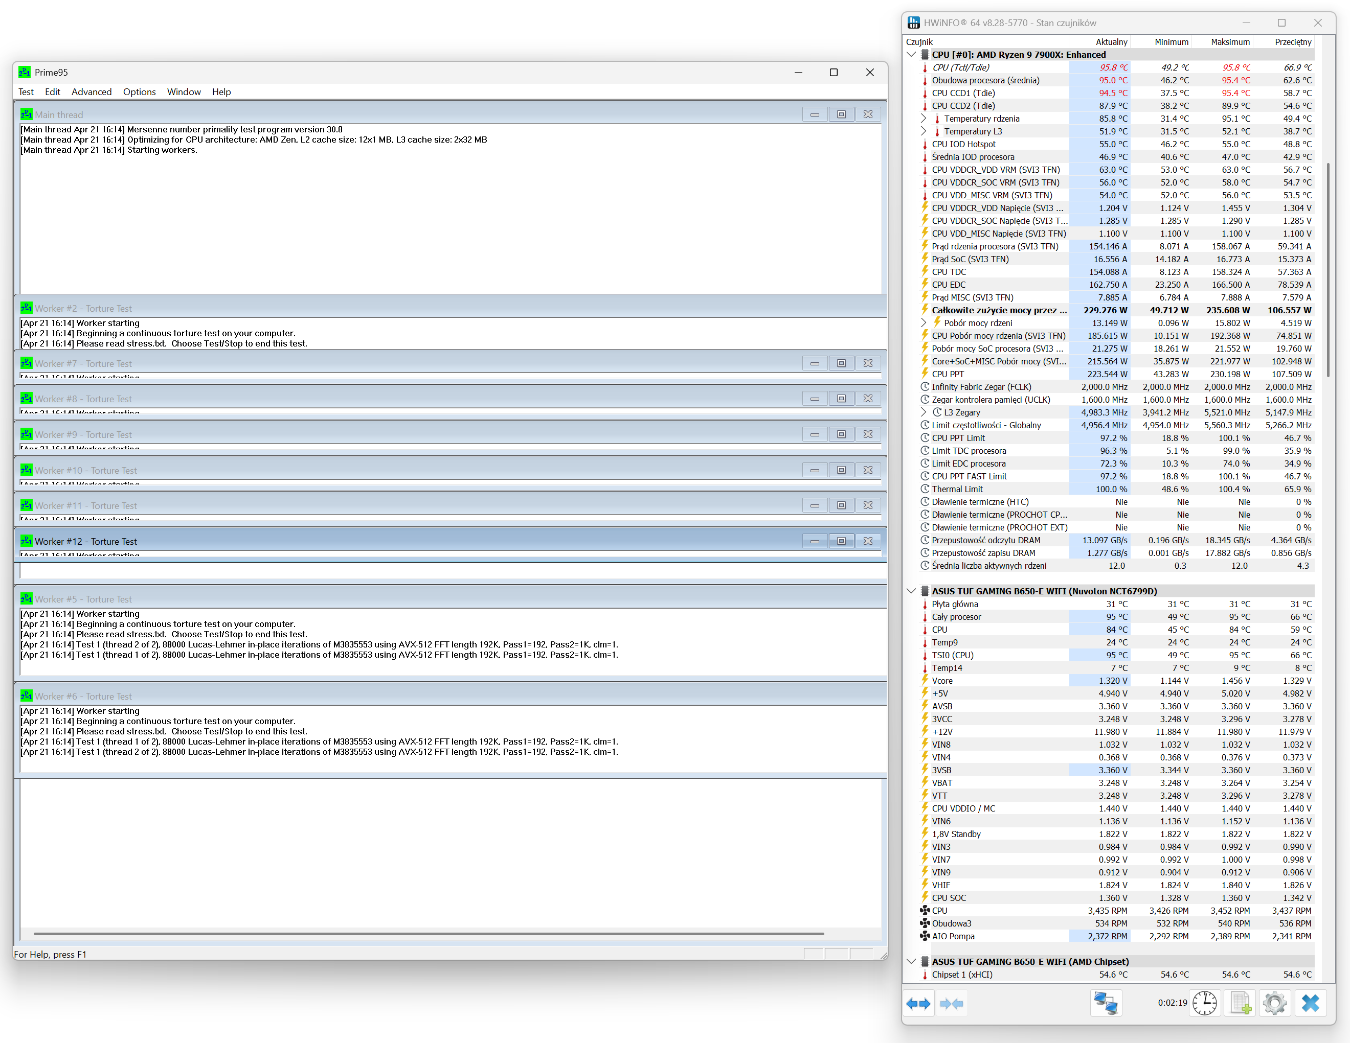This screenshot has height=1043, width=1350.
Task: Collapse the Nuvoton NCT6799D sensor group
Action: pyautogui.click(x=911, y=591)
